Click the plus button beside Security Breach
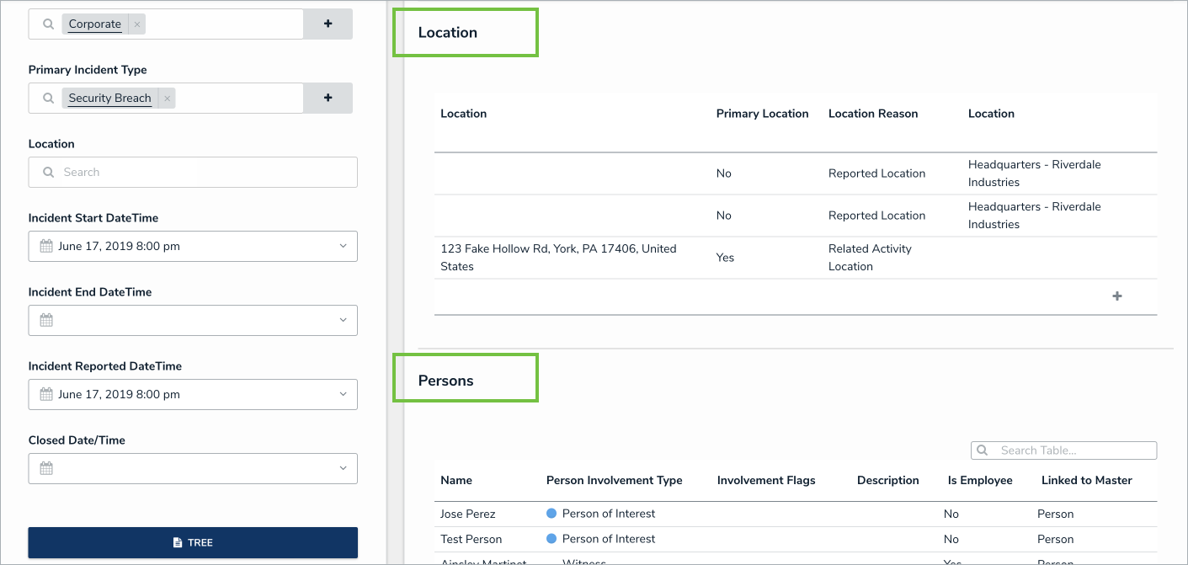 328,99
